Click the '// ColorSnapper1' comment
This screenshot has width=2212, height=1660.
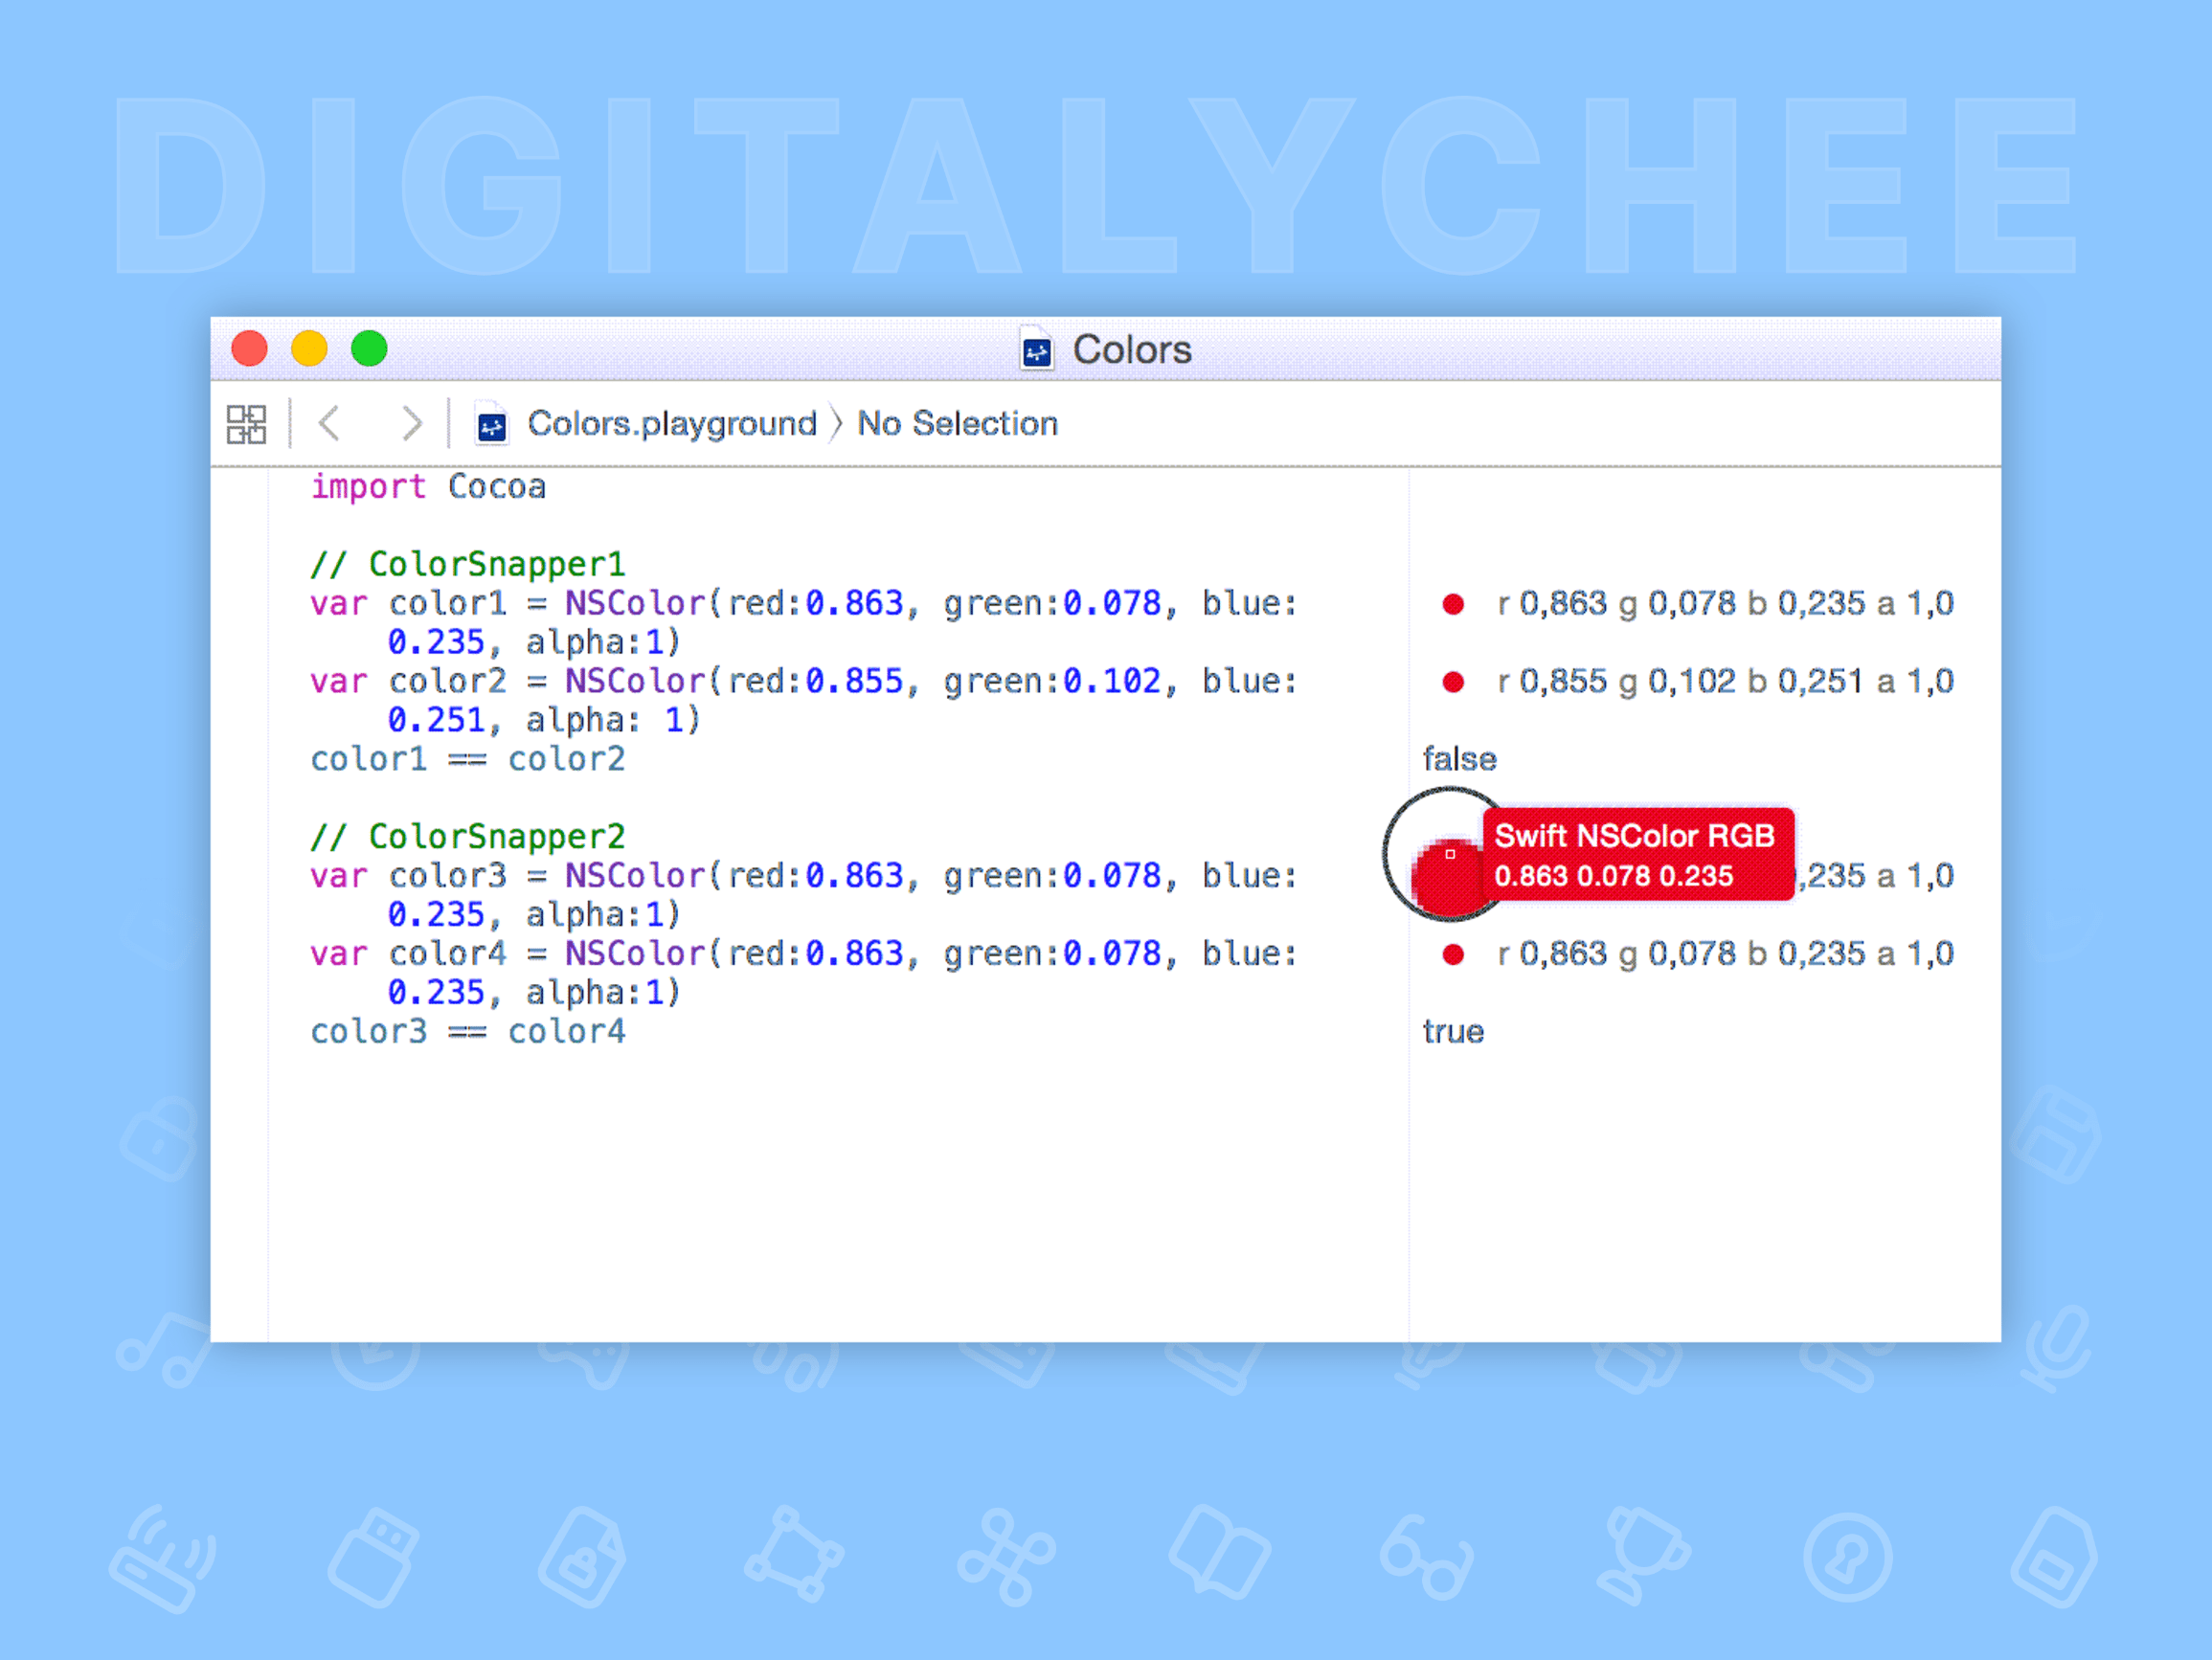tap(467, 564)
